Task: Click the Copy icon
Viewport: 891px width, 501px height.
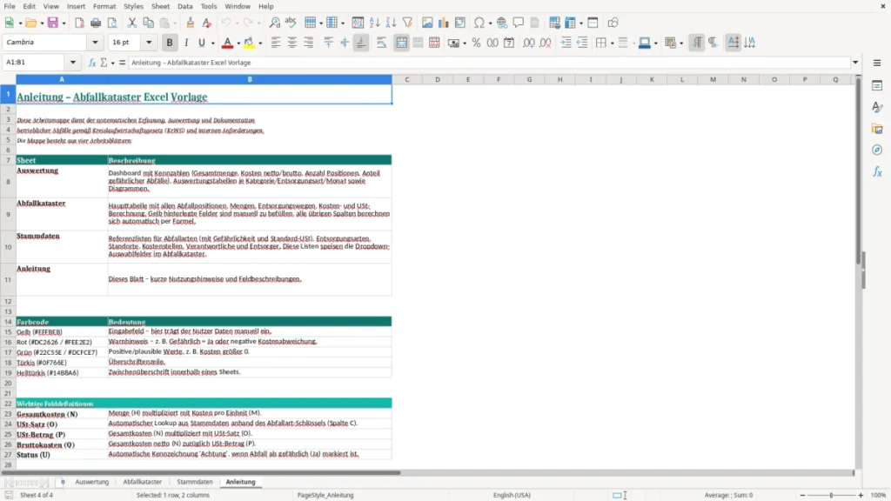Action: pyautogui.click(x=148, y=23)
